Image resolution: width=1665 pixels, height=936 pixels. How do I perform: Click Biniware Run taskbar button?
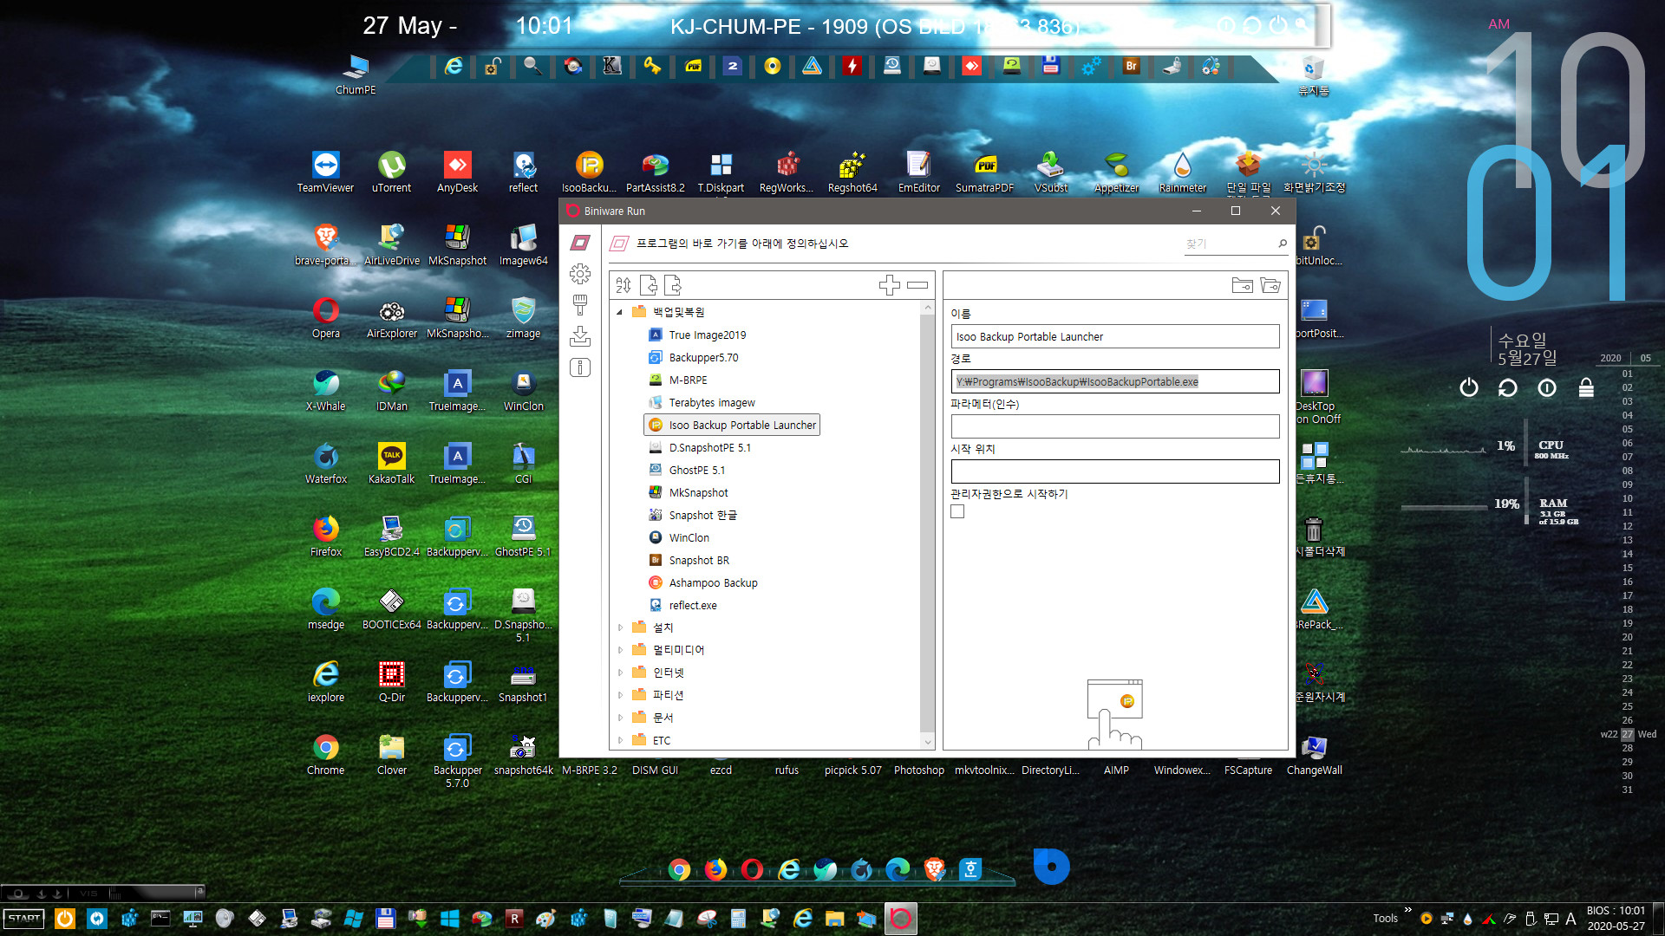[900, 919]
